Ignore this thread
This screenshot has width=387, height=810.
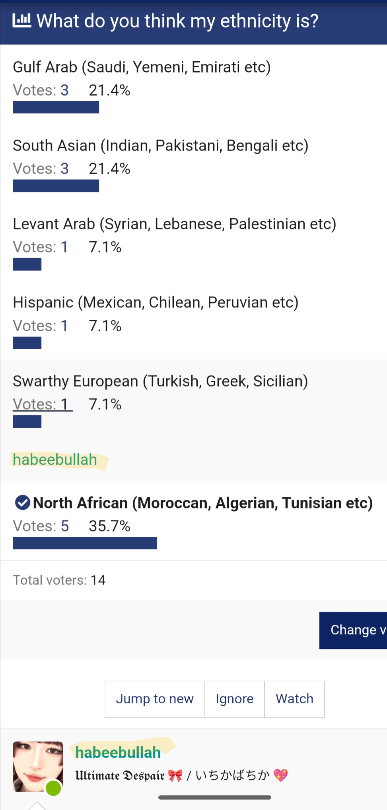point(234,699)
